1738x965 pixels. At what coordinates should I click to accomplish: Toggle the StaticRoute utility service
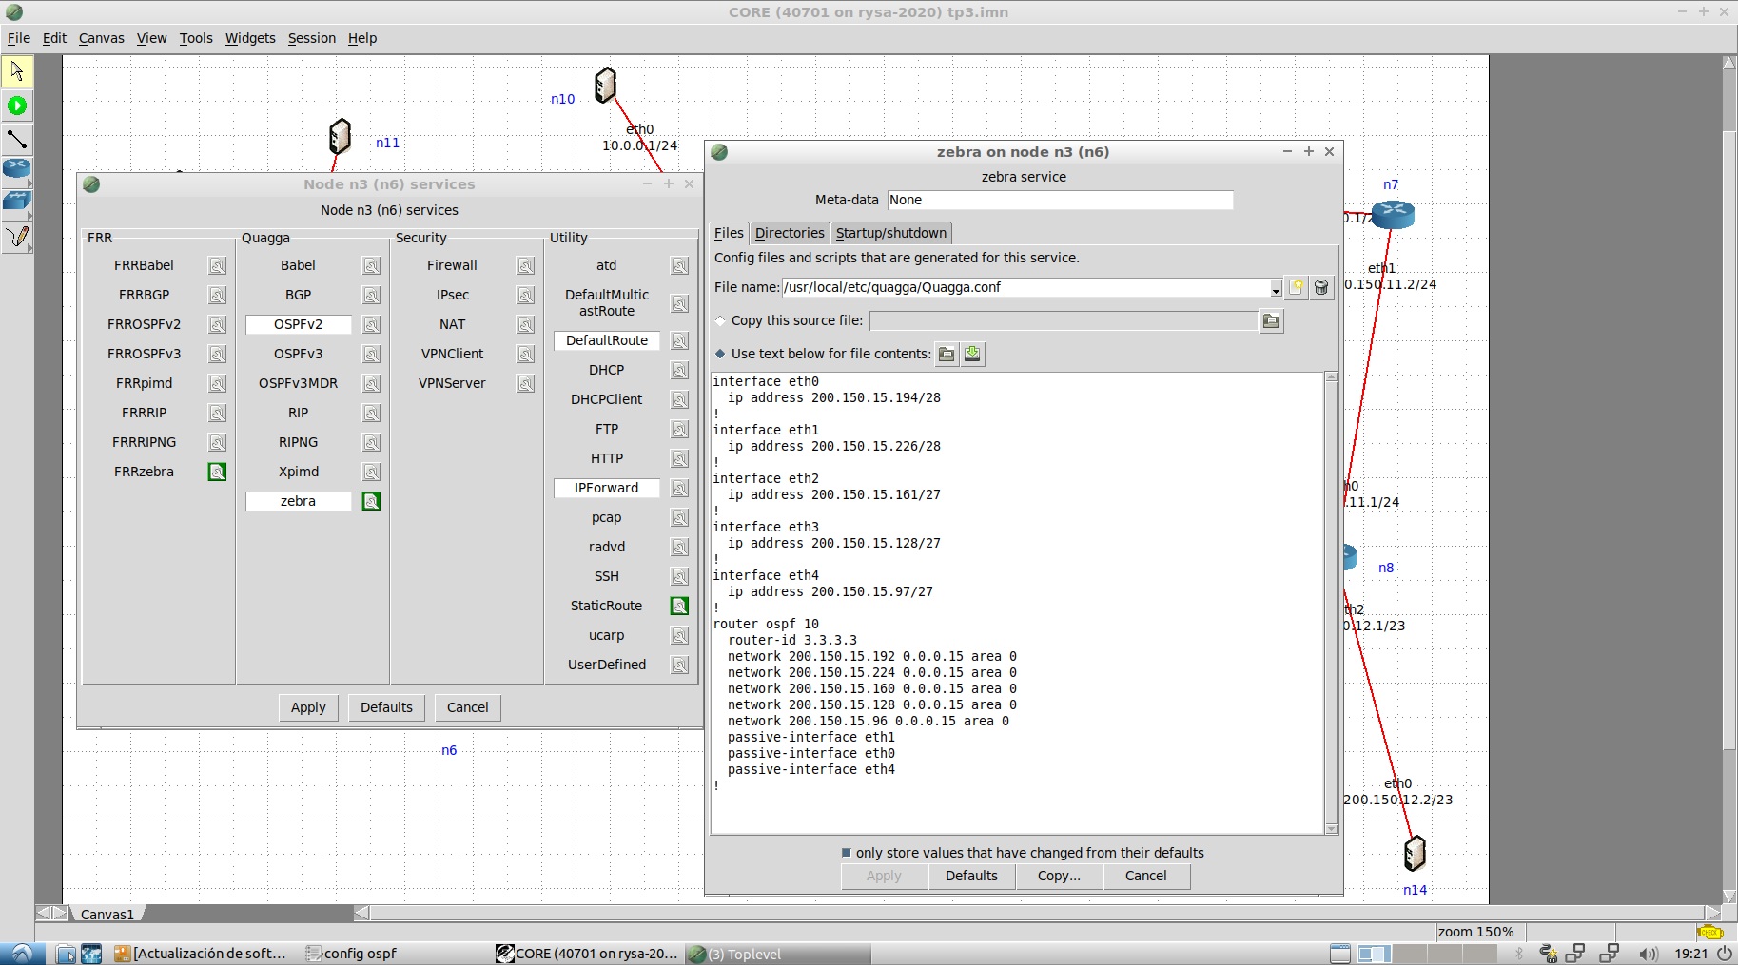pyautogui.click(x=607, y=606)
